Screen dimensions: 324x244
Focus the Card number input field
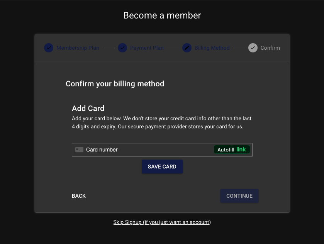147,150
